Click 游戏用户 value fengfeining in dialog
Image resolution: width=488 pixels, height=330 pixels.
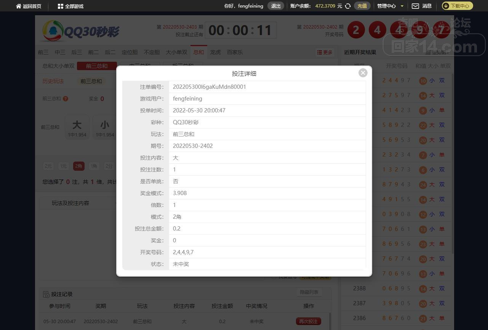tap(187, 99)
